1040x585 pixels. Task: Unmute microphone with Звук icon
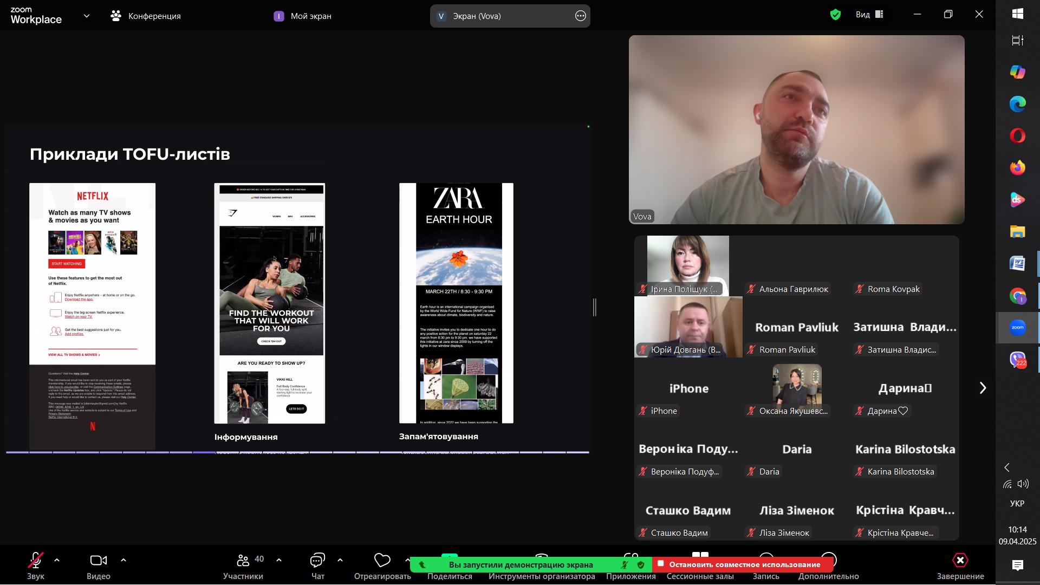click(36, 561)
